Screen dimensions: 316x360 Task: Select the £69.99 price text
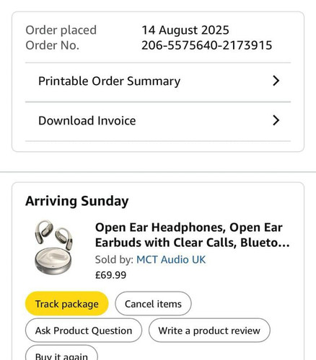click(x=110, y=275)
